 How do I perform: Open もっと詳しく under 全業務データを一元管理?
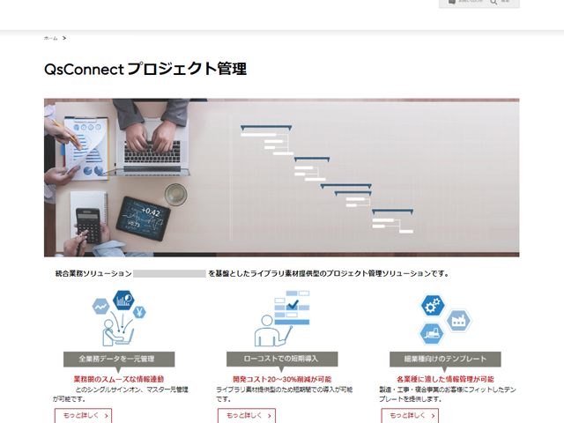83,415
